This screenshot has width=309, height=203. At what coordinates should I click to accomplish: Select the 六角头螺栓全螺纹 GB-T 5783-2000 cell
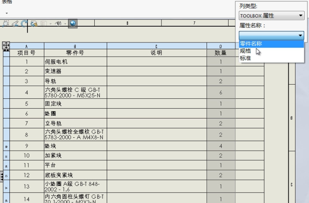pyautogui.click(x=75, y=135)
